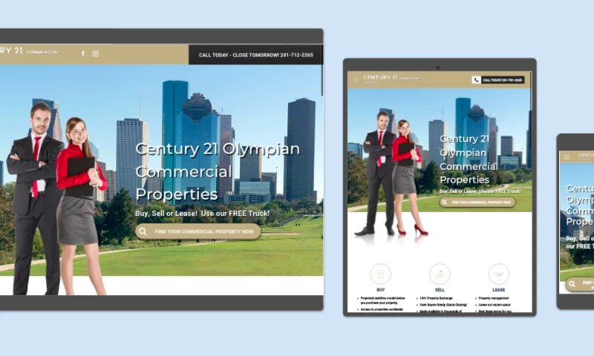The height and width of the screenshot is (356, 594).
Task: Open the Instagram icon in desktop header
Action: click(x=96, y=53)
